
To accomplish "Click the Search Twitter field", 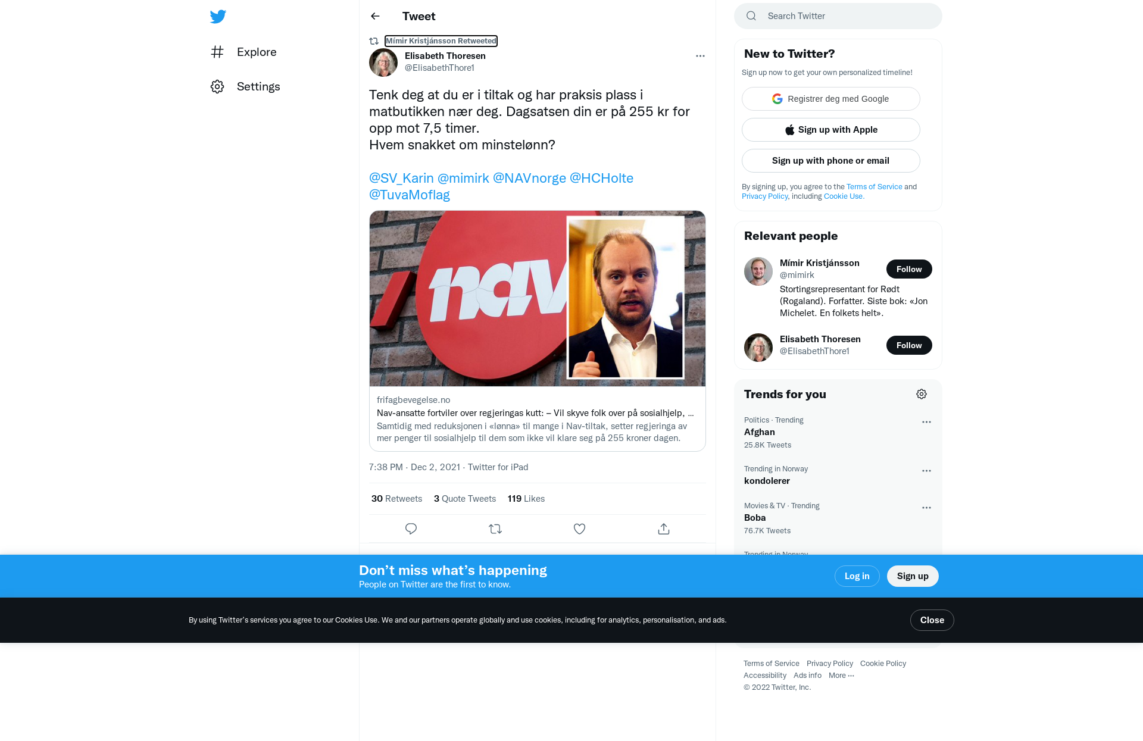I will coord(838,16).
